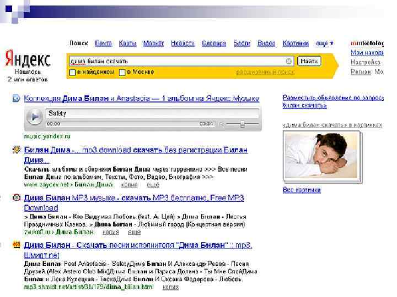Open 'дима билан скачать в картинках' link
Image resolution: width=397 pixels, height=297 pixels.
tap(332, 125)
